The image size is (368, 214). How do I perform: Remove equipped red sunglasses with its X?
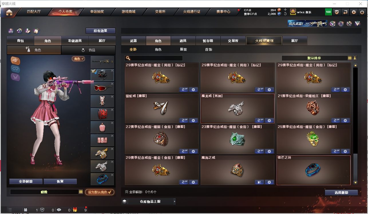[x=112, y=84]
